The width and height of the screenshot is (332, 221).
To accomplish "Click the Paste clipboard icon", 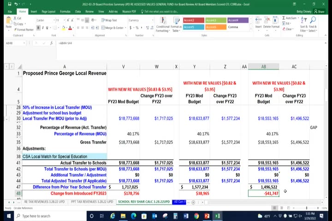I will click(9, 21).
